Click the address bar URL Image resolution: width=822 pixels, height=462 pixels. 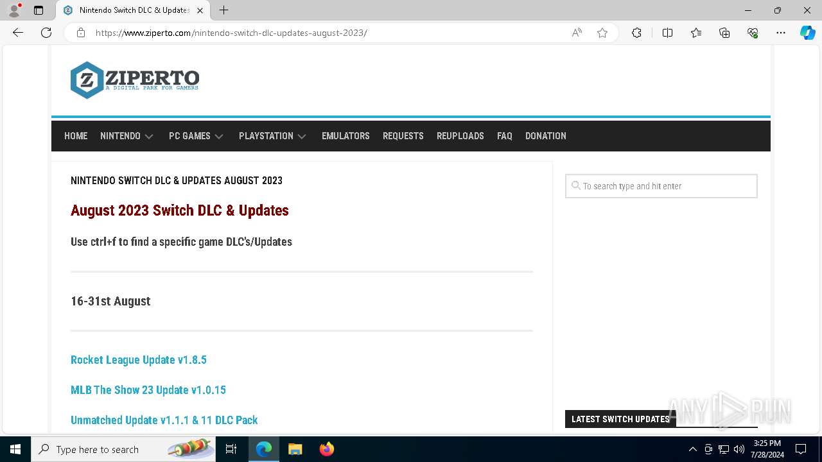point(231,33)
